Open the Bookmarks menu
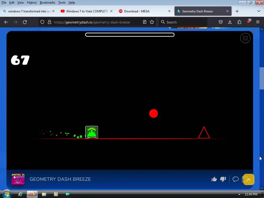Image resolution: width=264 pixels, height=198 pixels. (47, 3)
